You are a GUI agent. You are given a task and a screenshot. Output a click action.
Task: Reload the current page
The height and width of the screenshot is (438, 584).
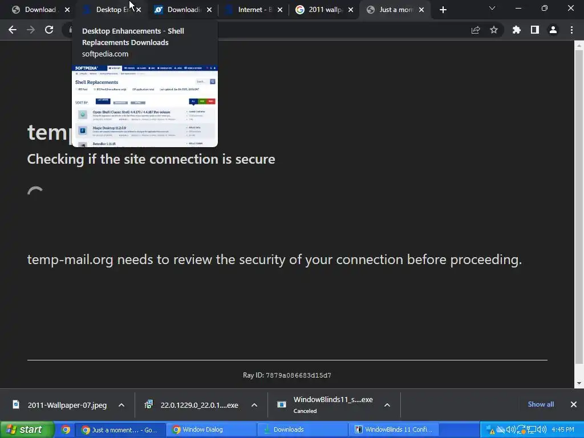coord(49,30)
